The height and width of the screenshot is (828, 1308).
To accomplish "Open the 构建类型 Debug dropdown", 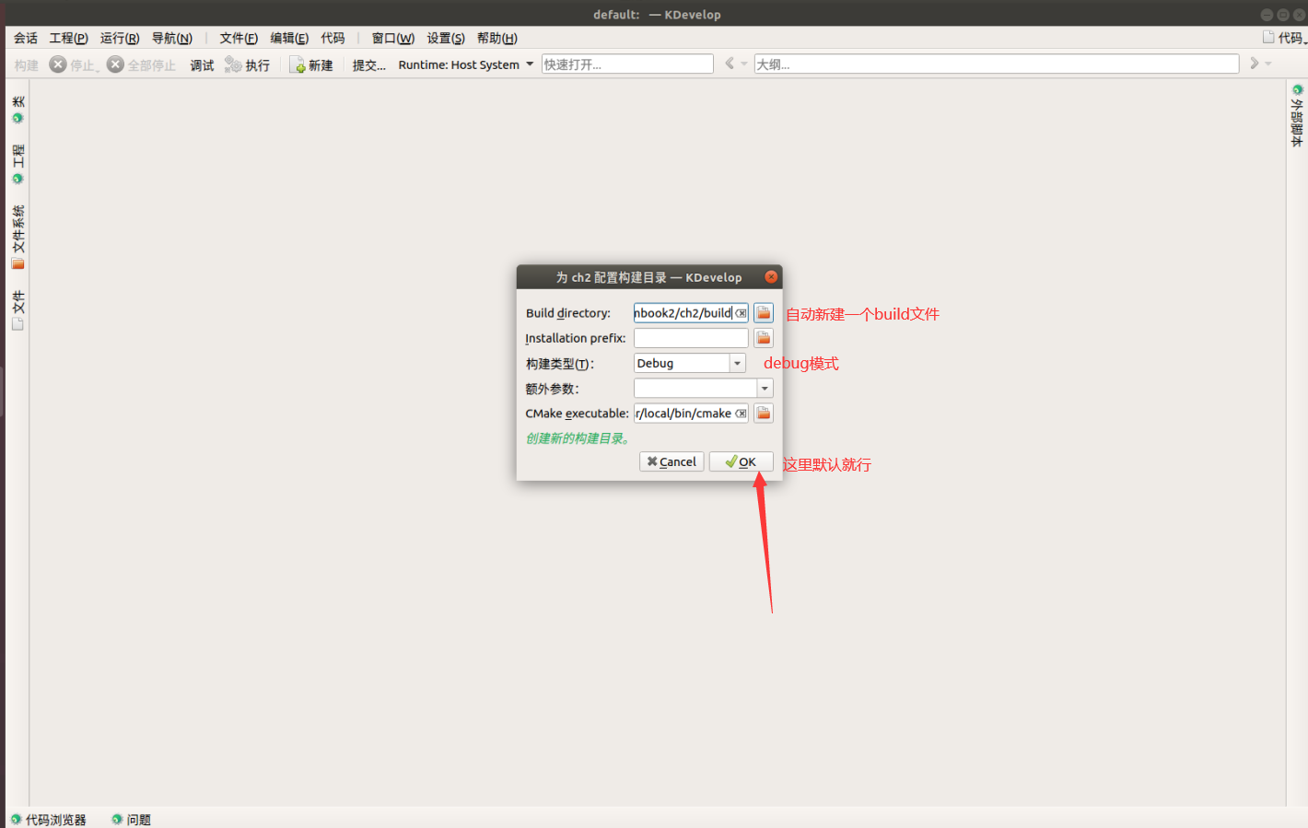I will pos(690,363).
